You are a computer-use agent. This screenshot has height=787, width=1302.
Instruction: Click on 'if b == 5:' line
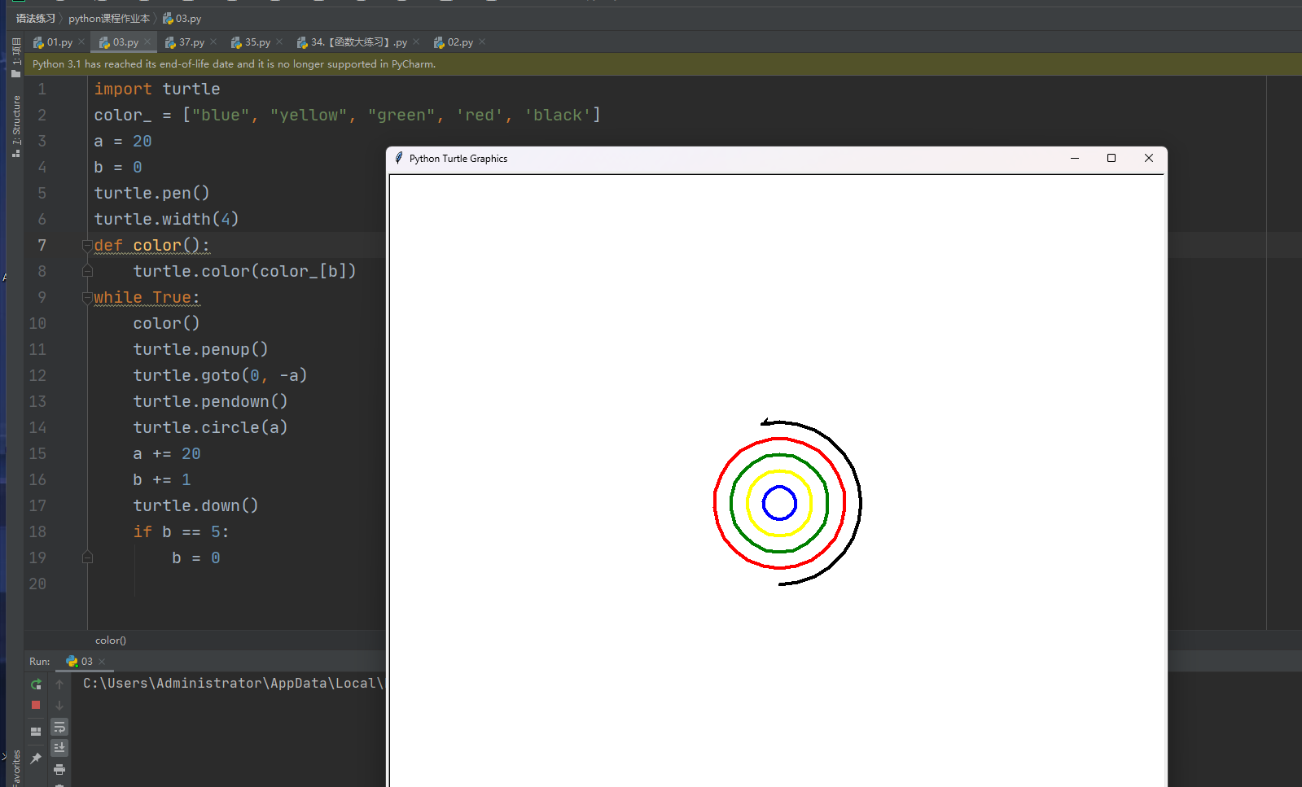click(x=181, y=531)
